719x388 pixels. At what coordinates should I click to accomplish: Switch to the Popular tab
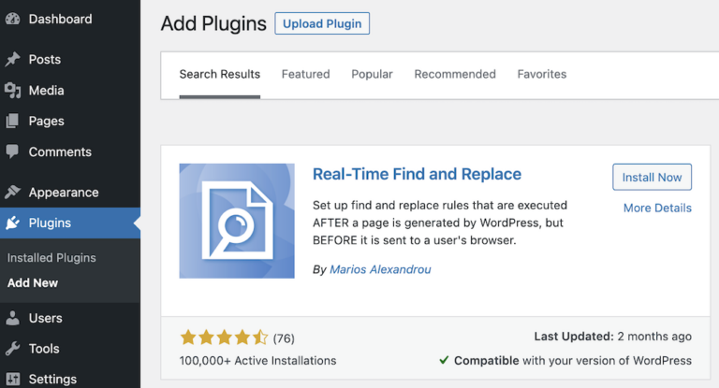[372, 74]
